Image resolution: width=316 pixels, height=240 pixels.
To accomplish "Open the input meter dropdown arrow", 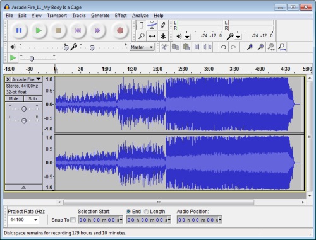I will (238, 37).
